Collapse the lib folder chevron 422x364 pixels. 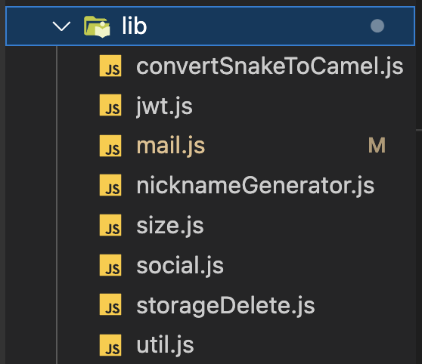[x=61, y=26]
